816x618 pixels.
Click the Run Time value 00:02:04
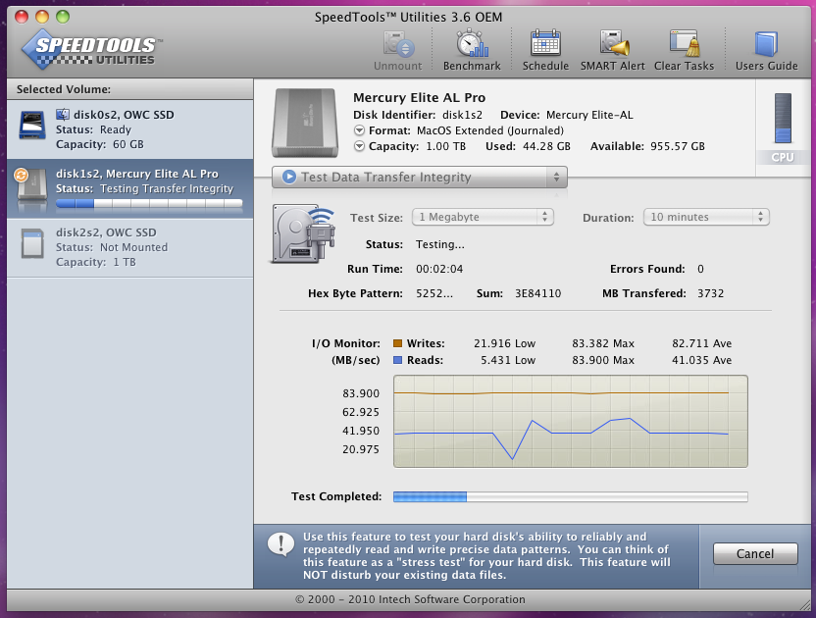pyautogui.click(x=439, y=269)
